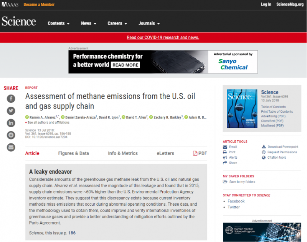Click Share arrow icon in Article Tools
Image resolution: width=307 pixels, height=242 pixels.
(x=225, y=162)
